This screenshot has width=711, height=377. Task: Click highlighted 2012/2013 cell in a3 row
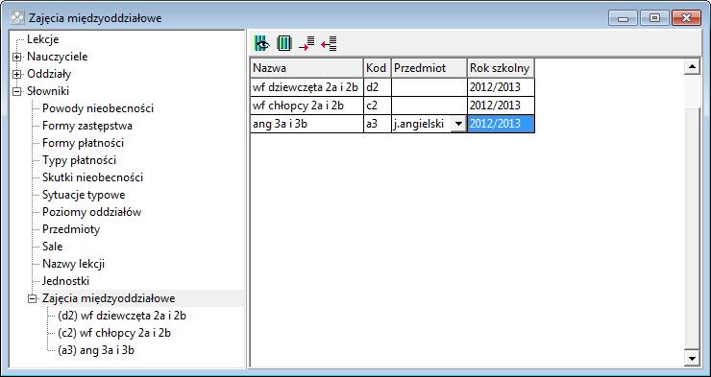coord(501,124)
